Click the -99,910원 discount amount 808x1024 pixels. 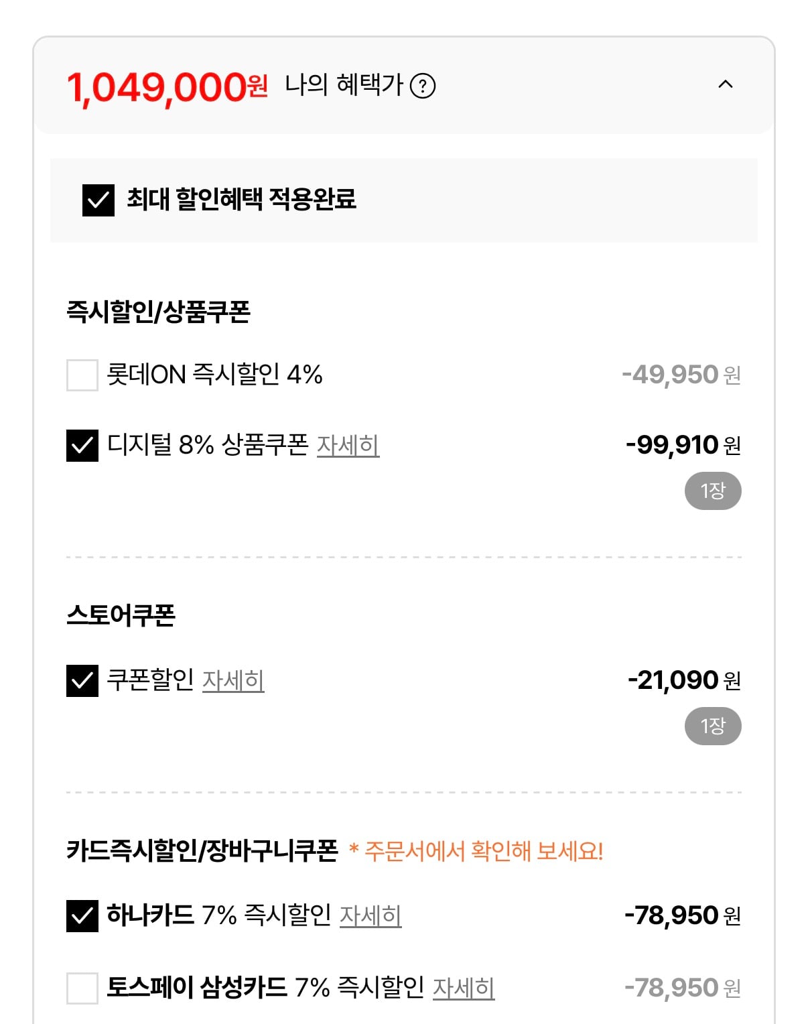tap(683, 445)
